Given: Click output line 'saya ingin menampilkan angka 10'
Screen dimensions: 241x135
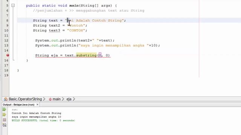Looking at the screenshot, I should pyautogui.click(x=37, y=117).
